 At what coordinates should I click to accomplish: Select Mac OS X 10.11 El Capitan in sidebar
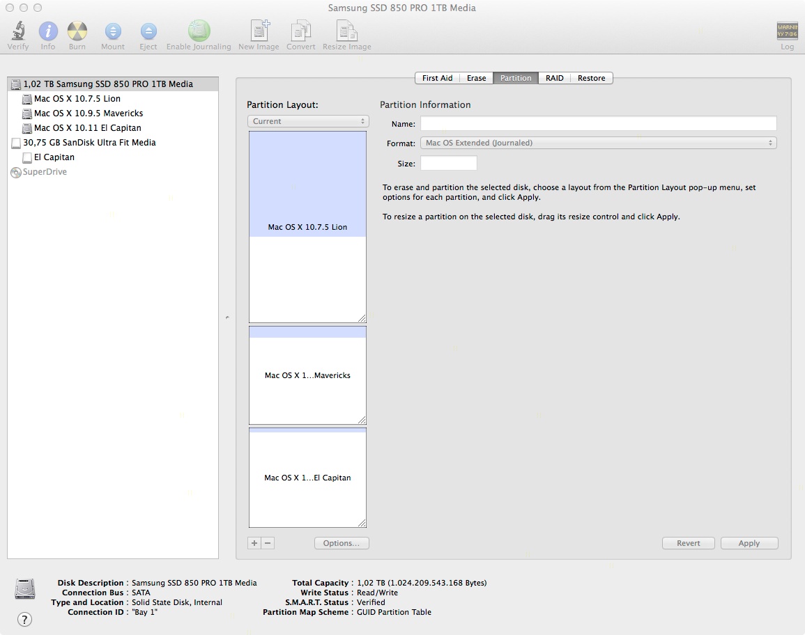pyautogui.click(x=113, y=127)
